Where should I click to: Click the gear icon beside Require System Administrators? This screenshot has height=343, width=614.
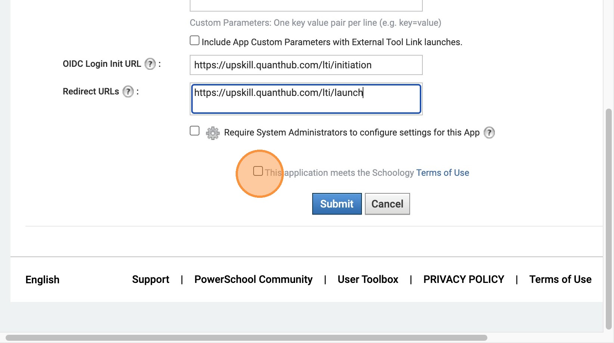(x=213, y=133)
